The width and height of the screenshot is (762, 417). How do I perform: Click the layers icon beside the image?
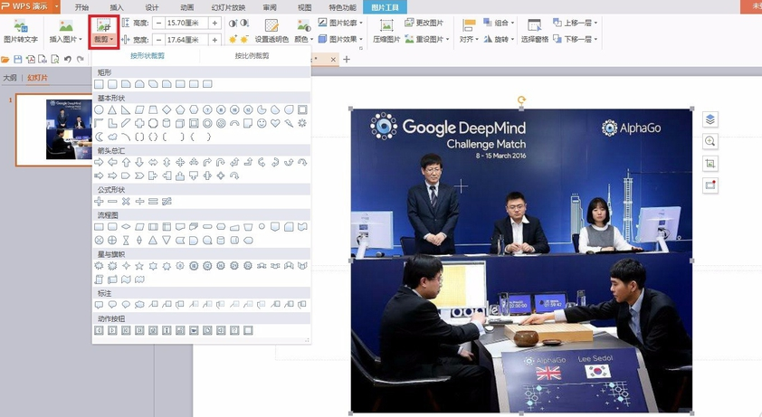[x=710, y=119]
